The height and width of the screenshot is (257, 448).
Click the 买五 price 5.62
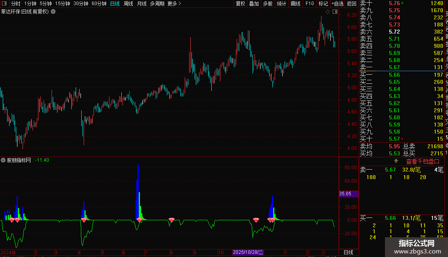coord(394,104)
